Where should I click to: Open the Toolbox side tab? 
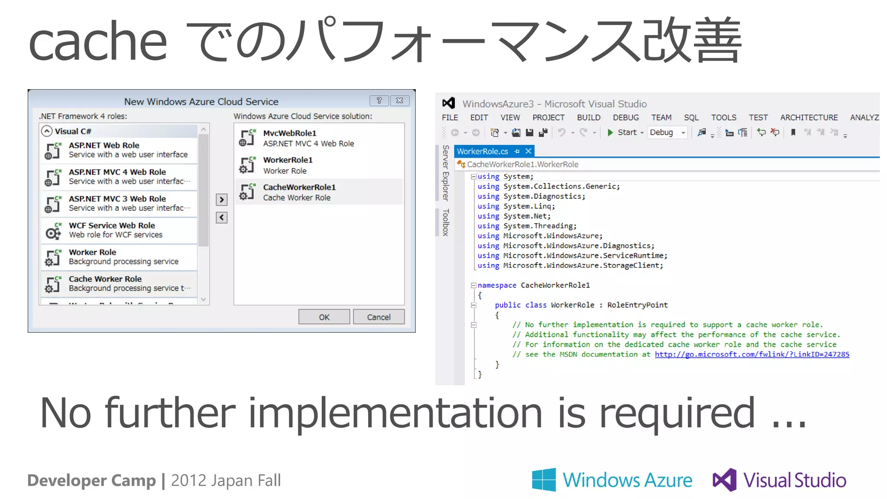pyautogui.click(x=445, y=222)
